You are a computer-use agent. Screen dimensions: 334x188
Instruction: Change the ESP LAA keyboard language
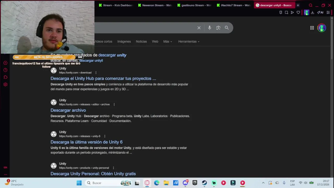[292, 183]
